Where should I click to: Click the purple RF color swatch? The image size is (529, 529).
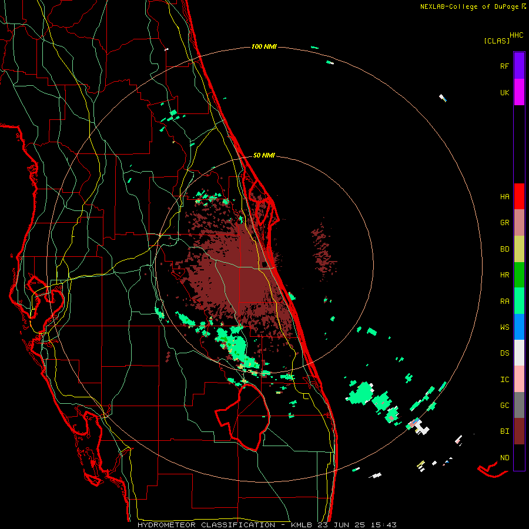519,66
